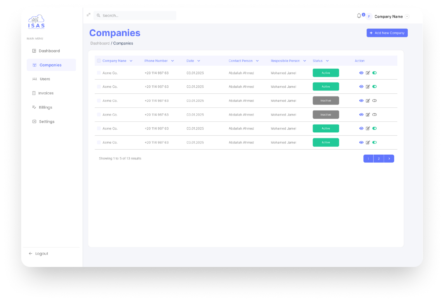Open Invoices from the sidebar menu
The image size is (444, 302).
pyautogui.click(x=46, y=93)
